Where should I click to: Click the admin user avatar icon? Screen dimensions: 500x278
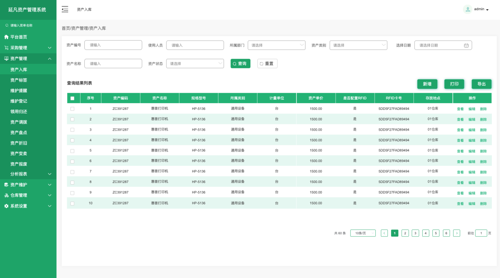click(x=467, y=9)
